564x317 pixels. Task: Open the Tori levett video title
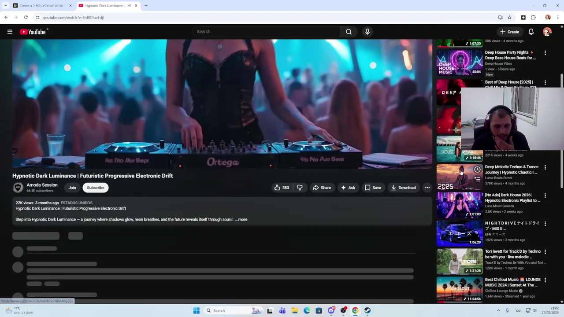point(512,254)
